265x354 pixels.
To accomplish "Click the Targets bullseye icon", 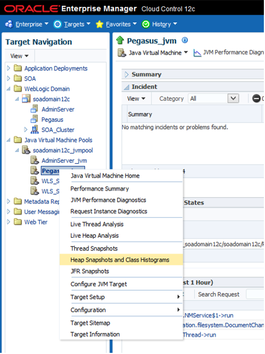I will [57, 24].
